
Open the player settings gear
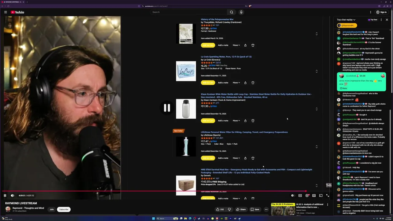click(x=307, y=196)
